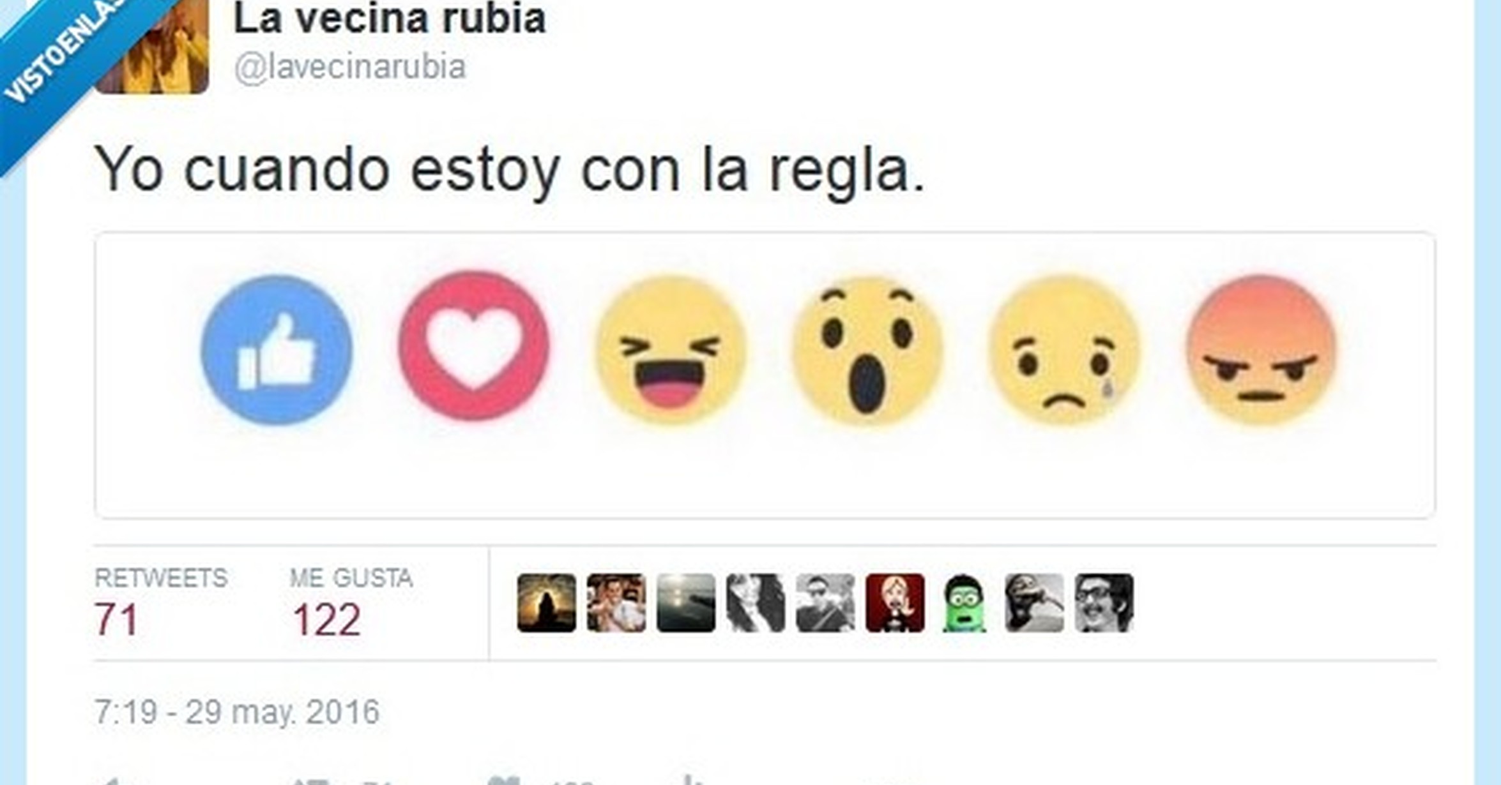View the 122 Me gusta count
This screenshot has height=785, width=1501.
tap(327, 620)
